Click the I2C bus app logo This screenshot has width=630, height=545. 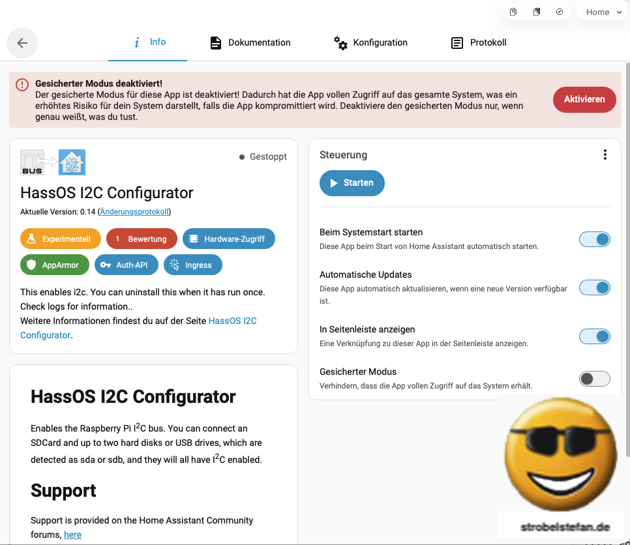click(33, 162)
